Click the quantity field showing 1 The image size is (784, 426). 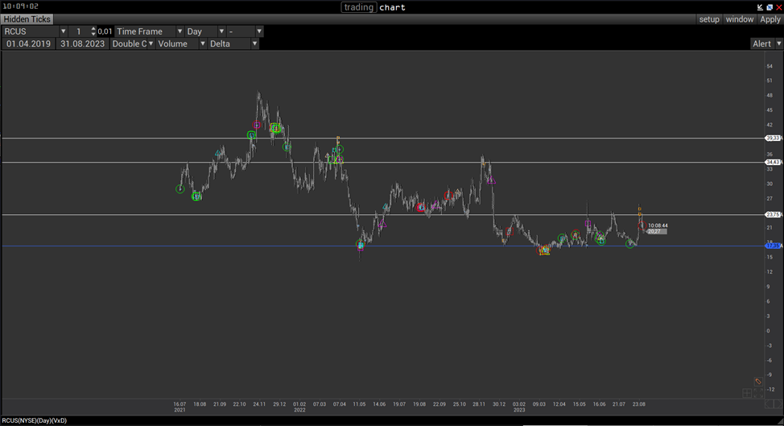coord(79,31)
